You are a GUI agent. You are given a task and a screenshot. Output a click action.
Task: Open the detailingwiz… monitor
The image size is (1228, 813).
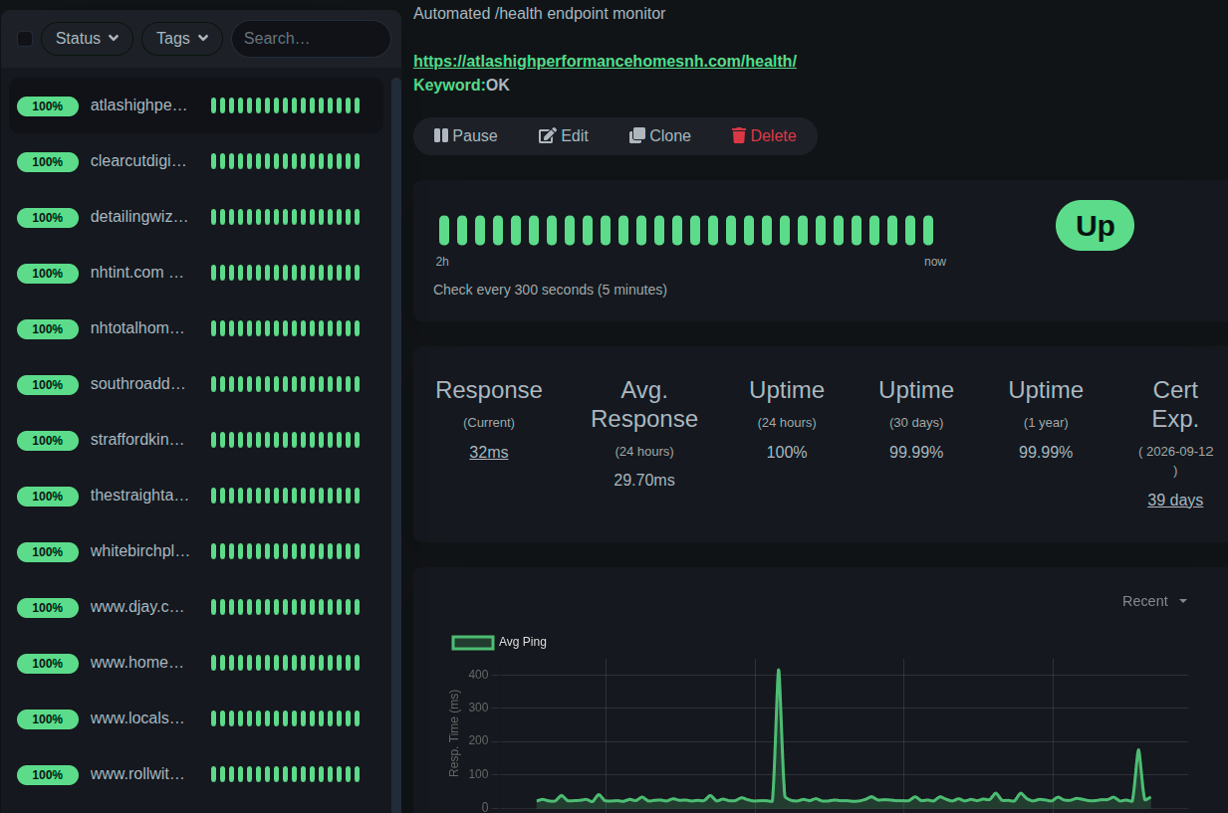click(x=196, y=217)
